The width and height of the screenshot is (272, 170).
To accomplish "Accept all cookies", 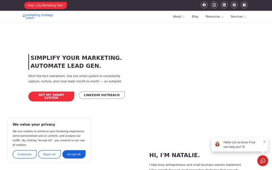I will point(74,154).
